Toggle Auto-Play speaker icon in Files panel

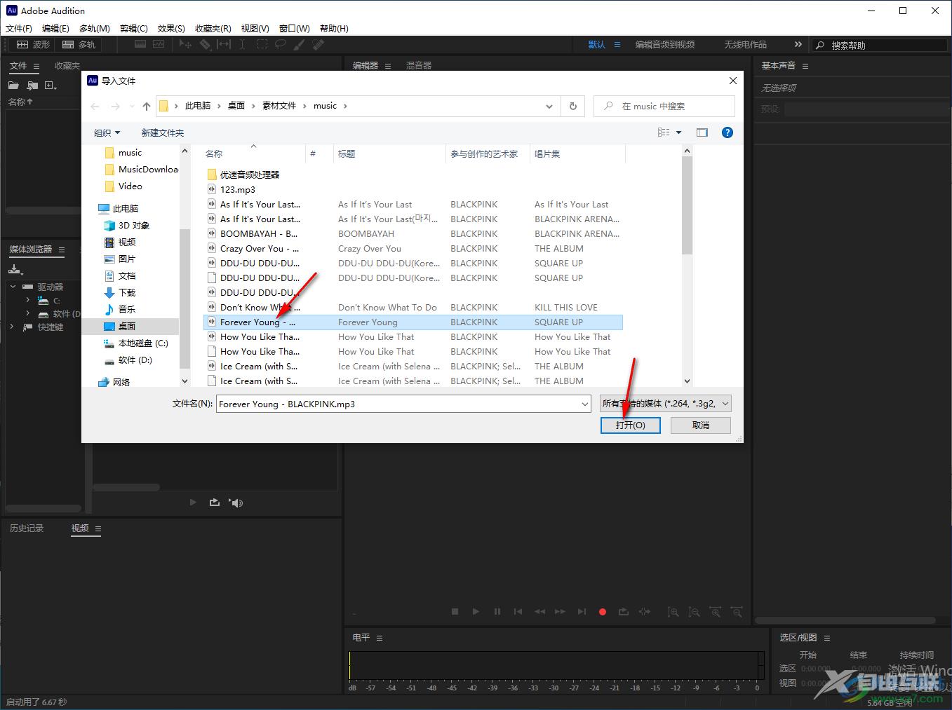[236, 503]
